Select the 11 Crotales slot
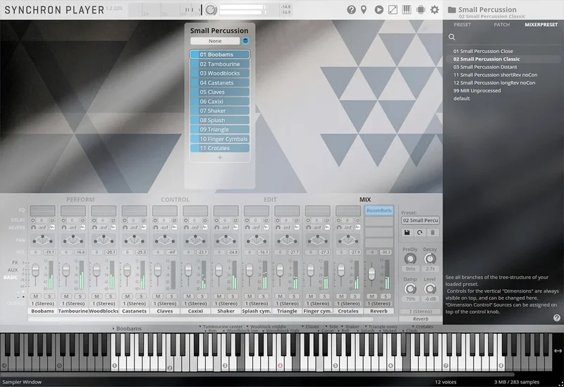 220,148
